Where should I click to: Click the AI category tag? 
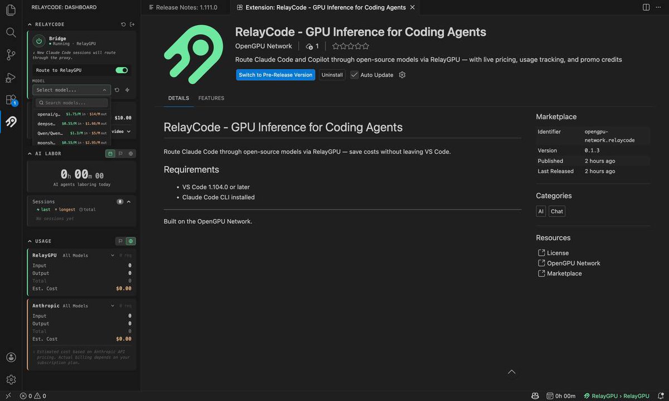click(x=541, y=211)
